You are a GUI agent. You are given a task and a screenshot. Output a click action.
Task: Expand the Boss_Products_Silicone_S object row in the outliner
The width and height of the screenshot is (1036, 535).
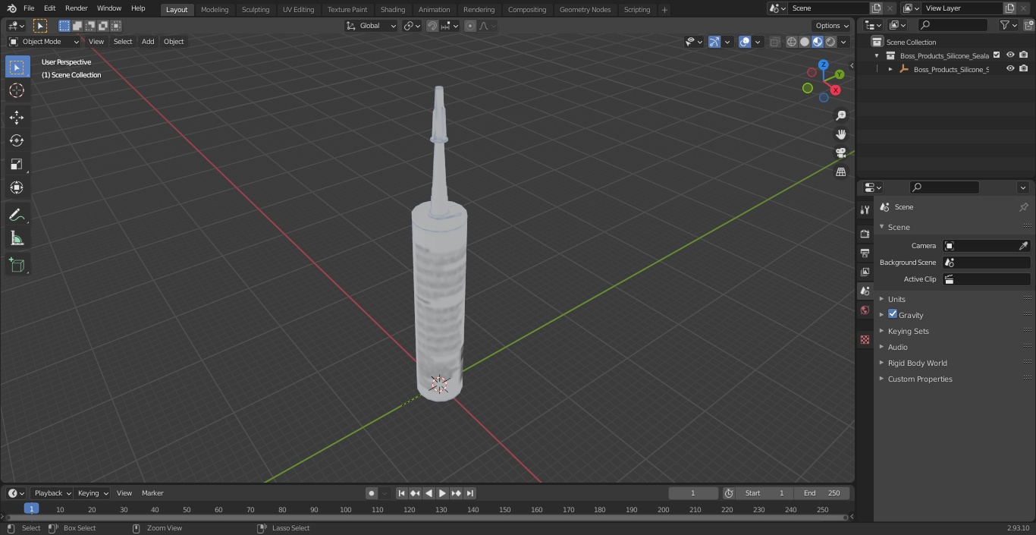890,69
